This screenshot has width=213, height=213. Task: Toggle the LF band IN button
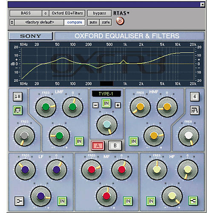[62, 201]
